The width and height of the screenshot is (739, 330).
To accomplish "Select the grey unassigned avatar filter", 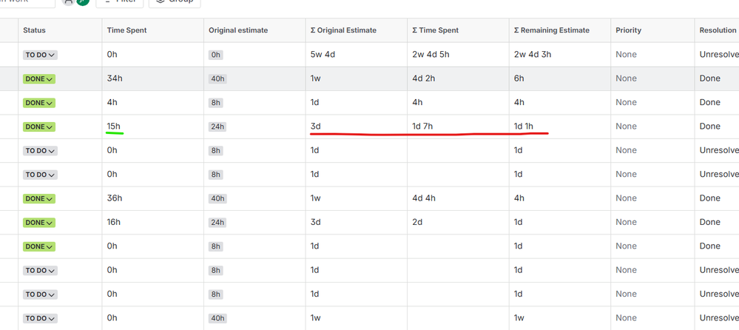I will 69,1.
